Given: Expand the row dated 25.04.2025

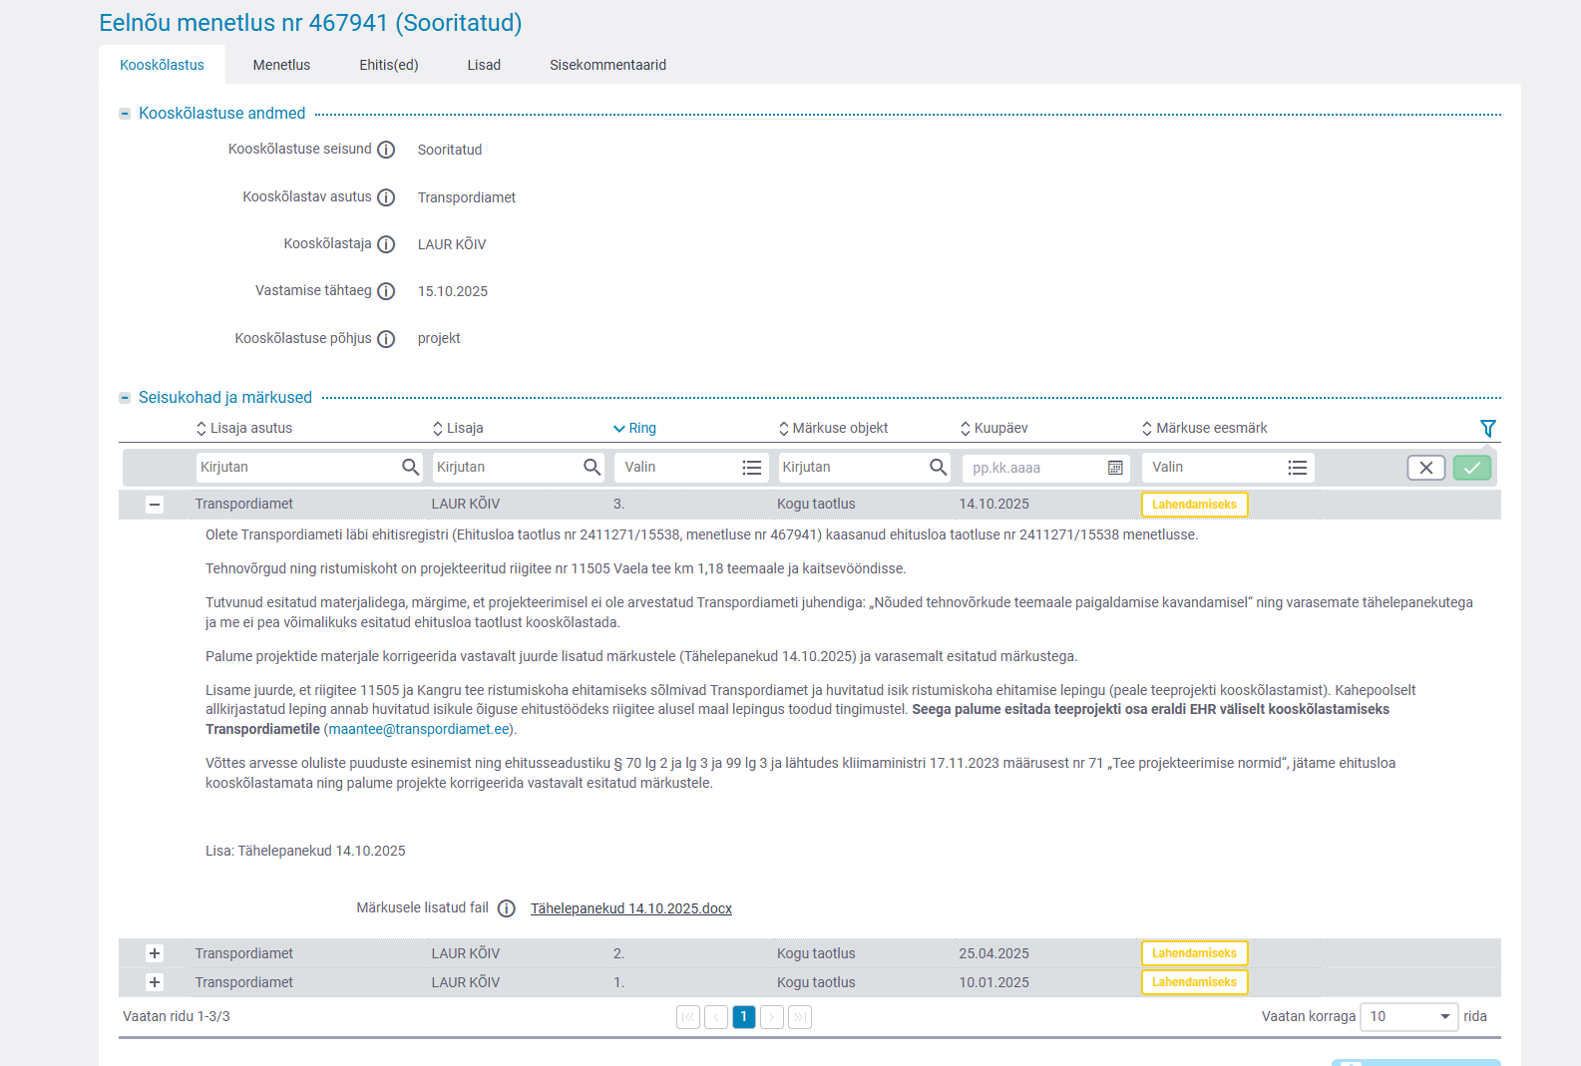Looking at the screenshot, I should [155, 953].
